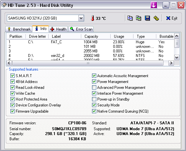Click the Partition column header

pyautogui.click(x=16, y=36)
